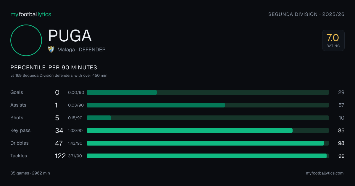Click the 7.0 rating badge

(333, 40)
